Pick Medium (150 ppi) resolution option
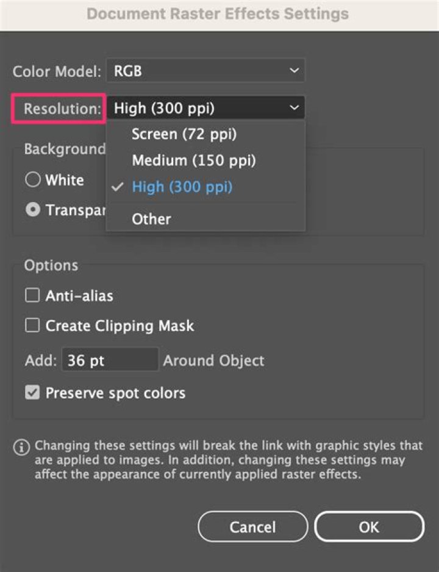The width and height of the screenshot is (439, 572). tap(194, 161)
